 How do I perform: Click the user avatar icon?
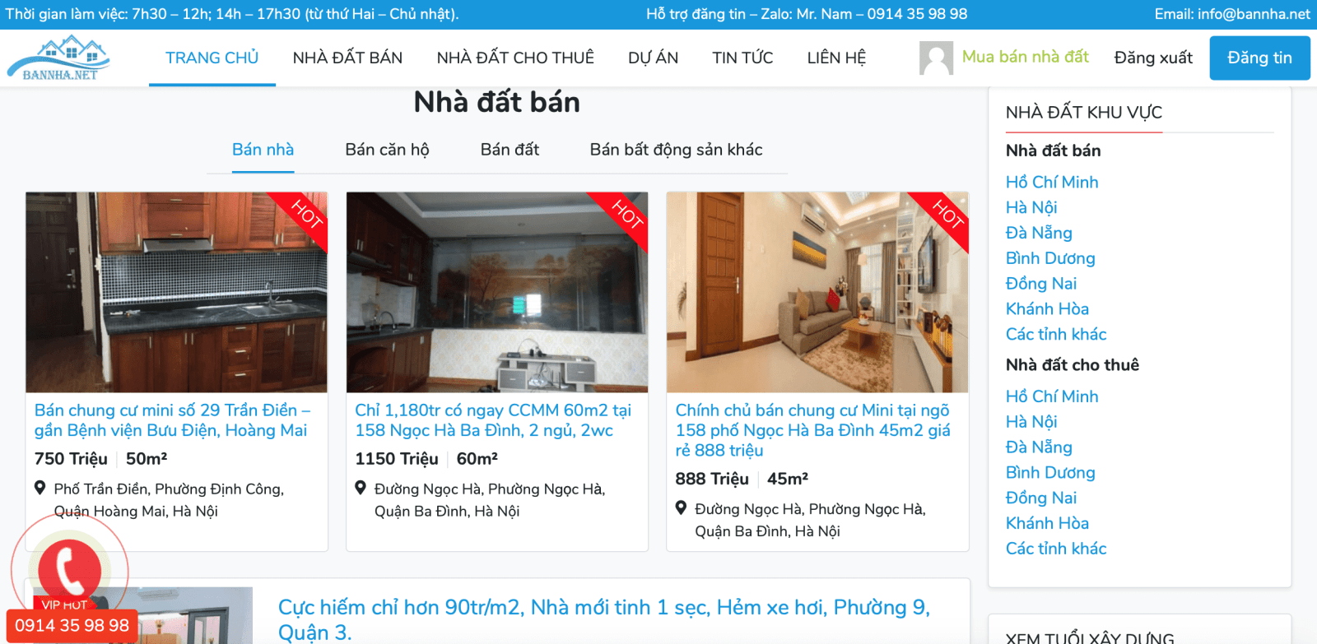tap(936, 58)
